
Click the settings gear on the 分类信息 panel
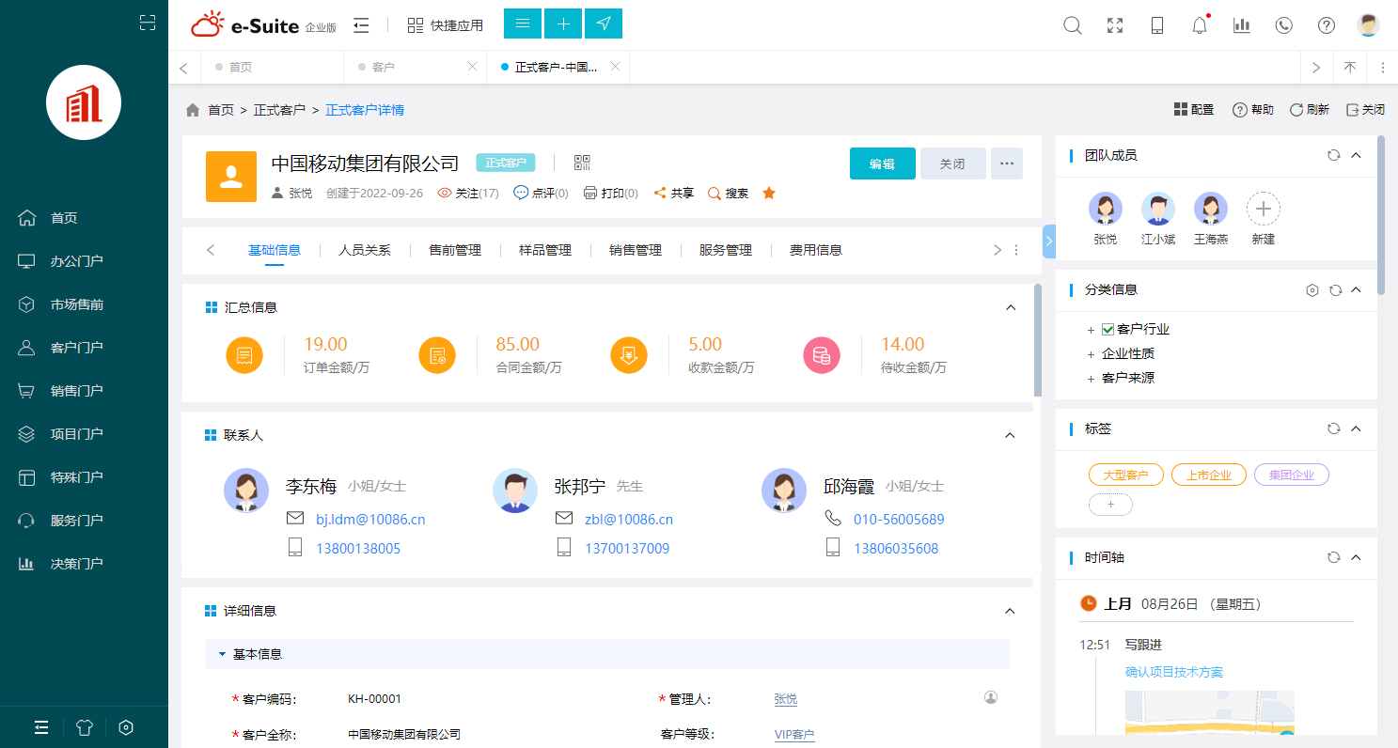[1312, 290]
